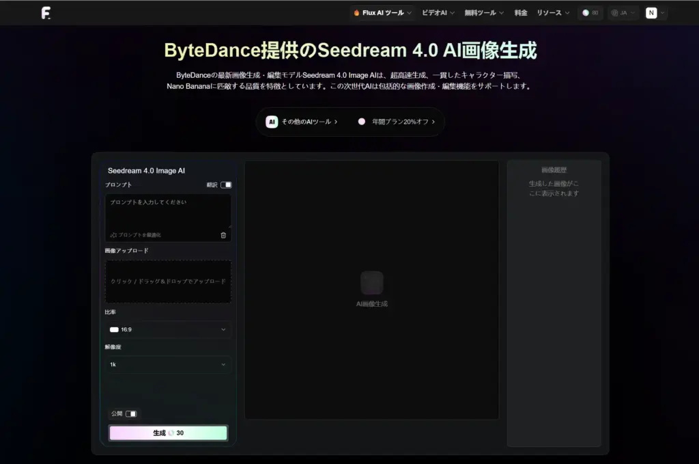Click the 画像履歴 heading

pos(554,170)
